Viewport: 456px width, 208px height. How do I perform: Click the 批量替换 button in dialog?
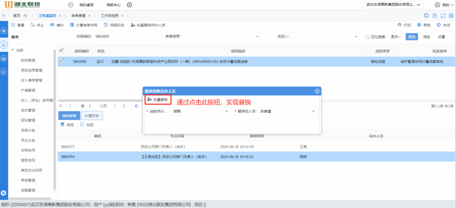pos(157,100)
